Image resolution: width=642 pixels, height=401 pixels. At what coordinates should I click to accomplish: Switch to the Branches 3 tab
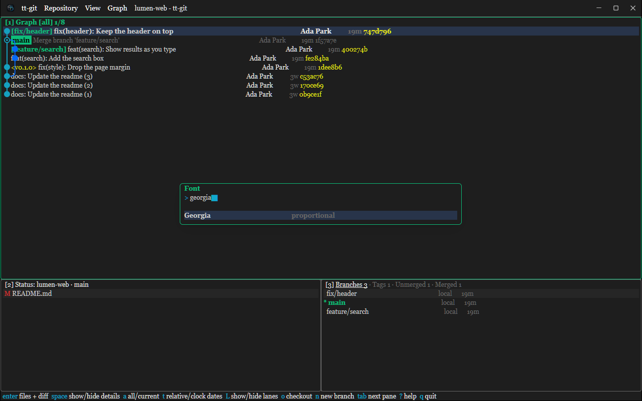click(352, 284)
